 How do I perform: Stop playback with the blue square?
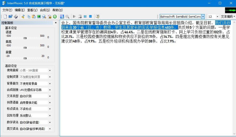[x=90, y=17]
